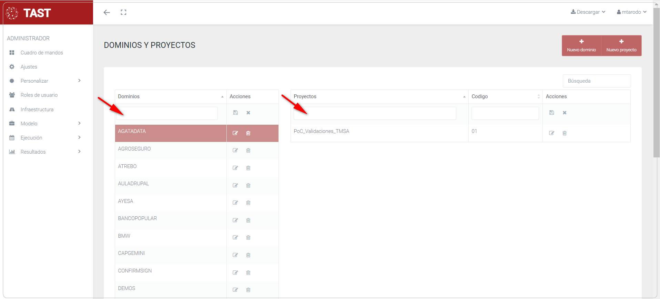Edit the AGATADATA domain
Screen dimensions: 660x299
(x=235, y=133)
